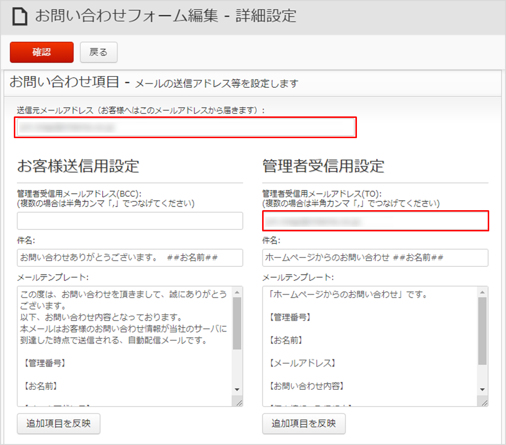This screenshot has height=445, width=506.
Task: Focus the 送信元メールアドレス input field
Action: point(186,127)
